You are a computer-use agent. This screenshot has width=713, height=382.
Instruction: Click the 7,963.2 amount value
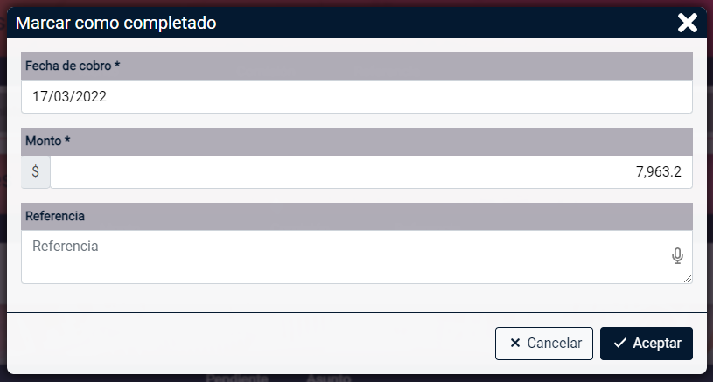coord(659,171)
